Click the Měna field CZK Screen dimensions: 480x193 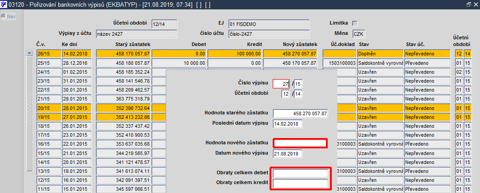(x=359, y=34)
